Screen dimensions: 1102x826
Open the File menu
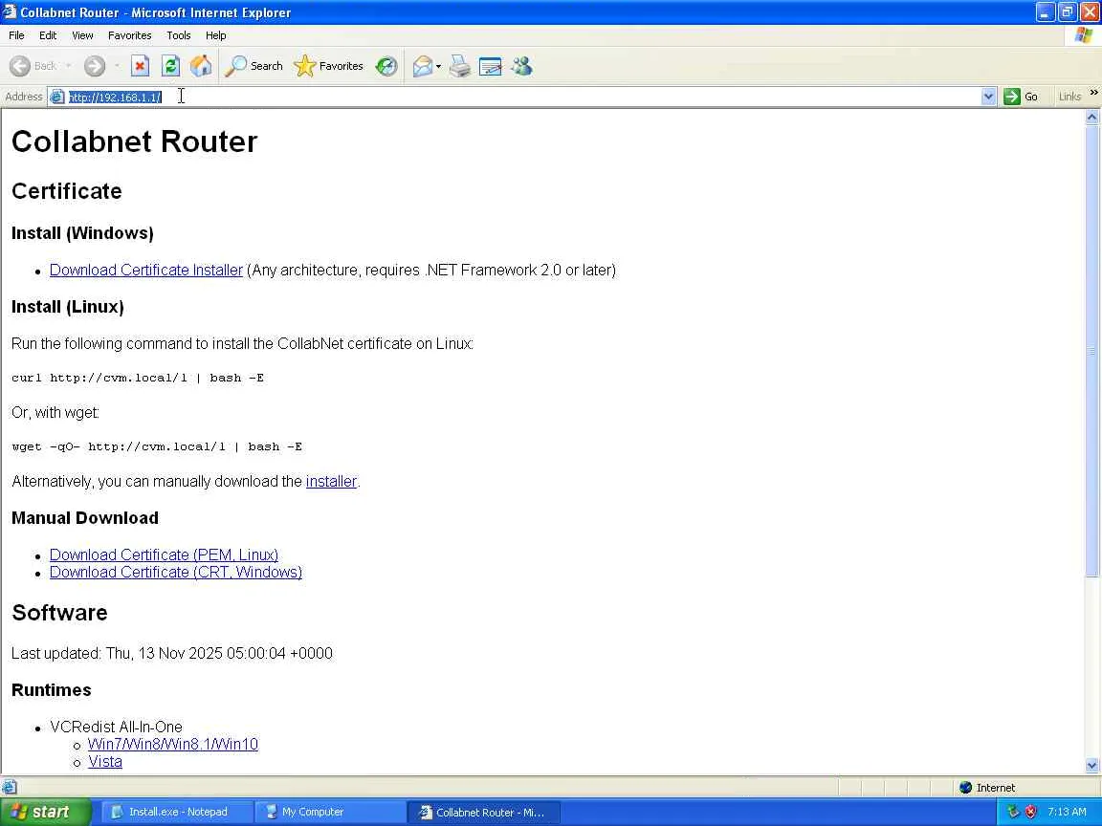[16, 35]
